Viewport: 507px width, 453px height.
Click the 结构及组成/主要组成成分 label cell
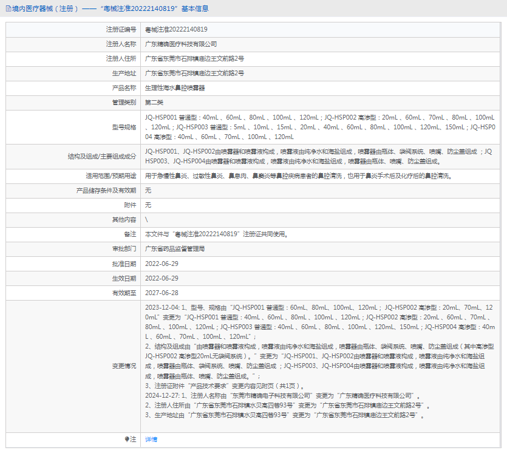click(73, 157)
